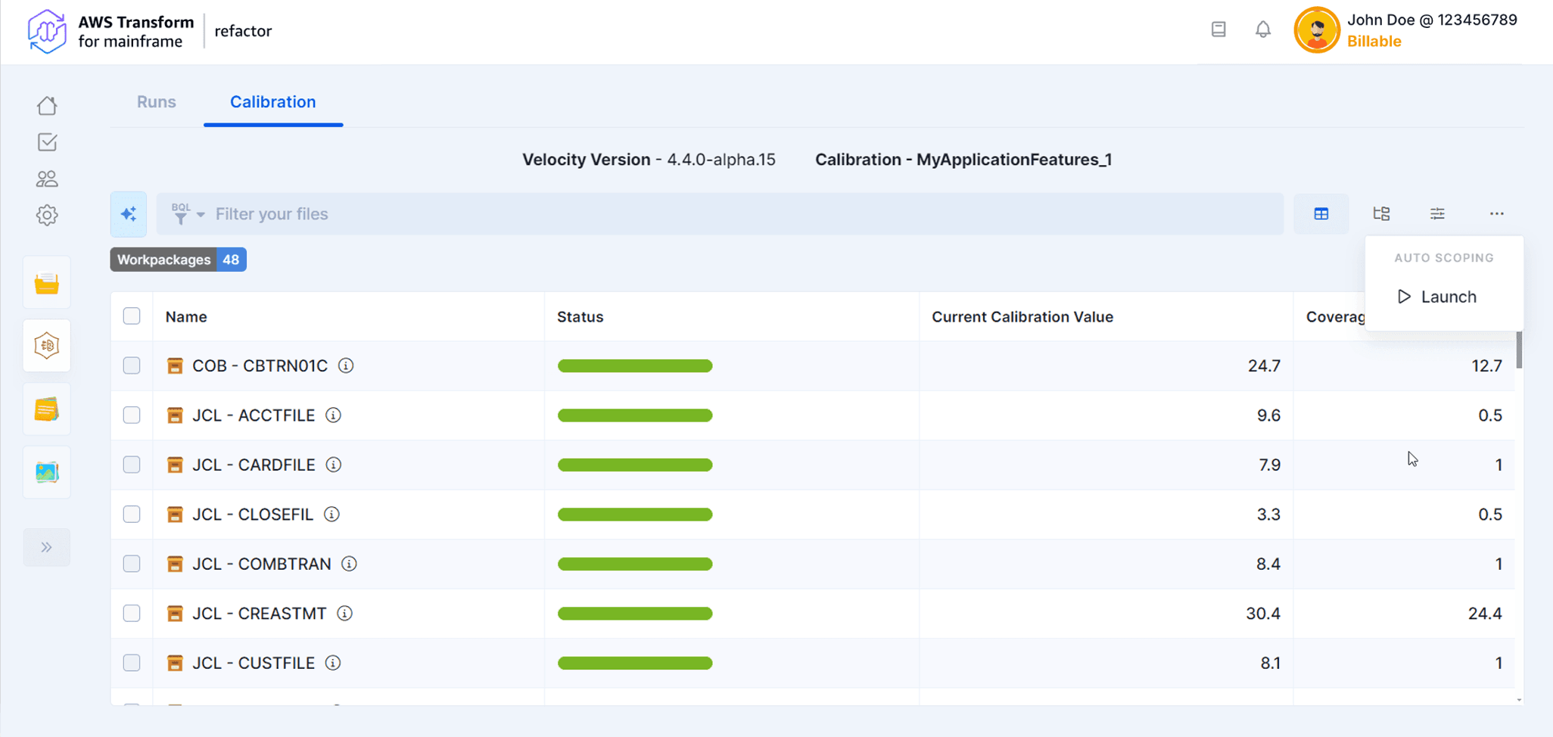1553x737 pixels.
Task: Open the notifications bell
Action: click(1262, 30)
